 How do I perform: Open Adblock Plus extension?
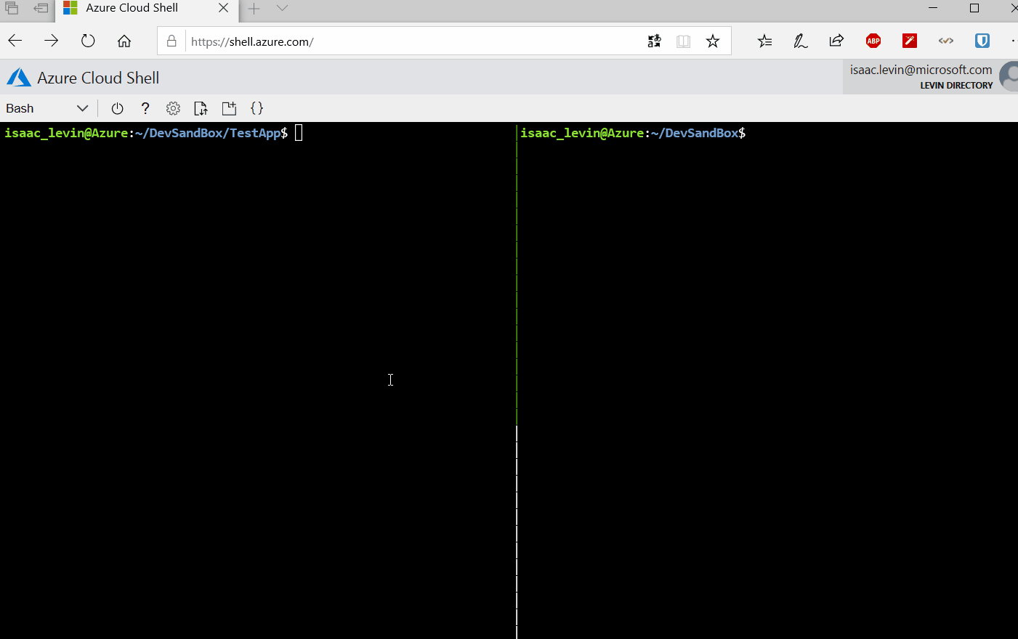click(873, 41)
